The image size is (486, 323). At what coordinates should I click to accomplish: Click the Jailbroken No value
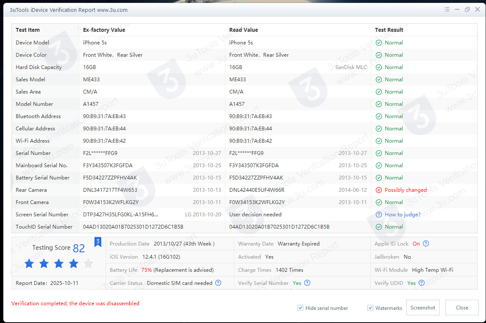point(407,257)
